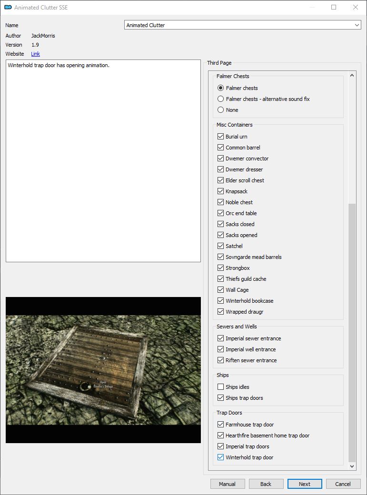Toggle Sovngarde mead barrels checkbox
Screen dimensions: 367x495
220,257
